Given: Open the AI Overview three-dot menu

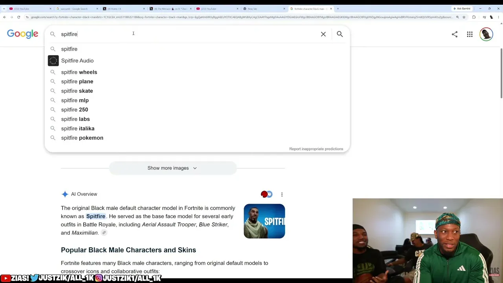Looking at the screenshot, I should pos(282,194).
